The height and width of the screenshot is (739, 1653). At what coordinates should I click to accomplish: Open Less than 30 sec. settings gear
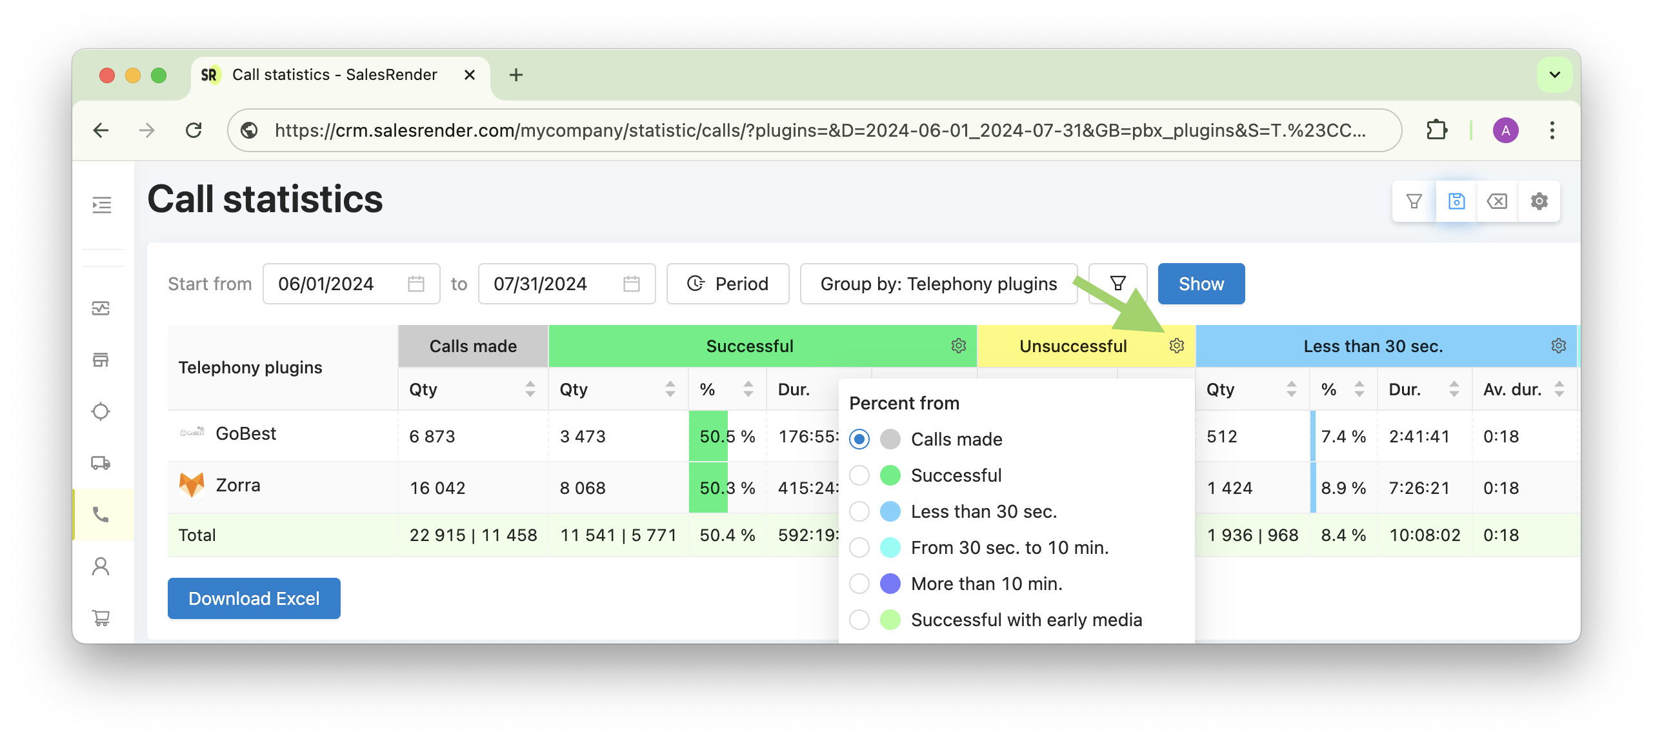coord(1559,346)
